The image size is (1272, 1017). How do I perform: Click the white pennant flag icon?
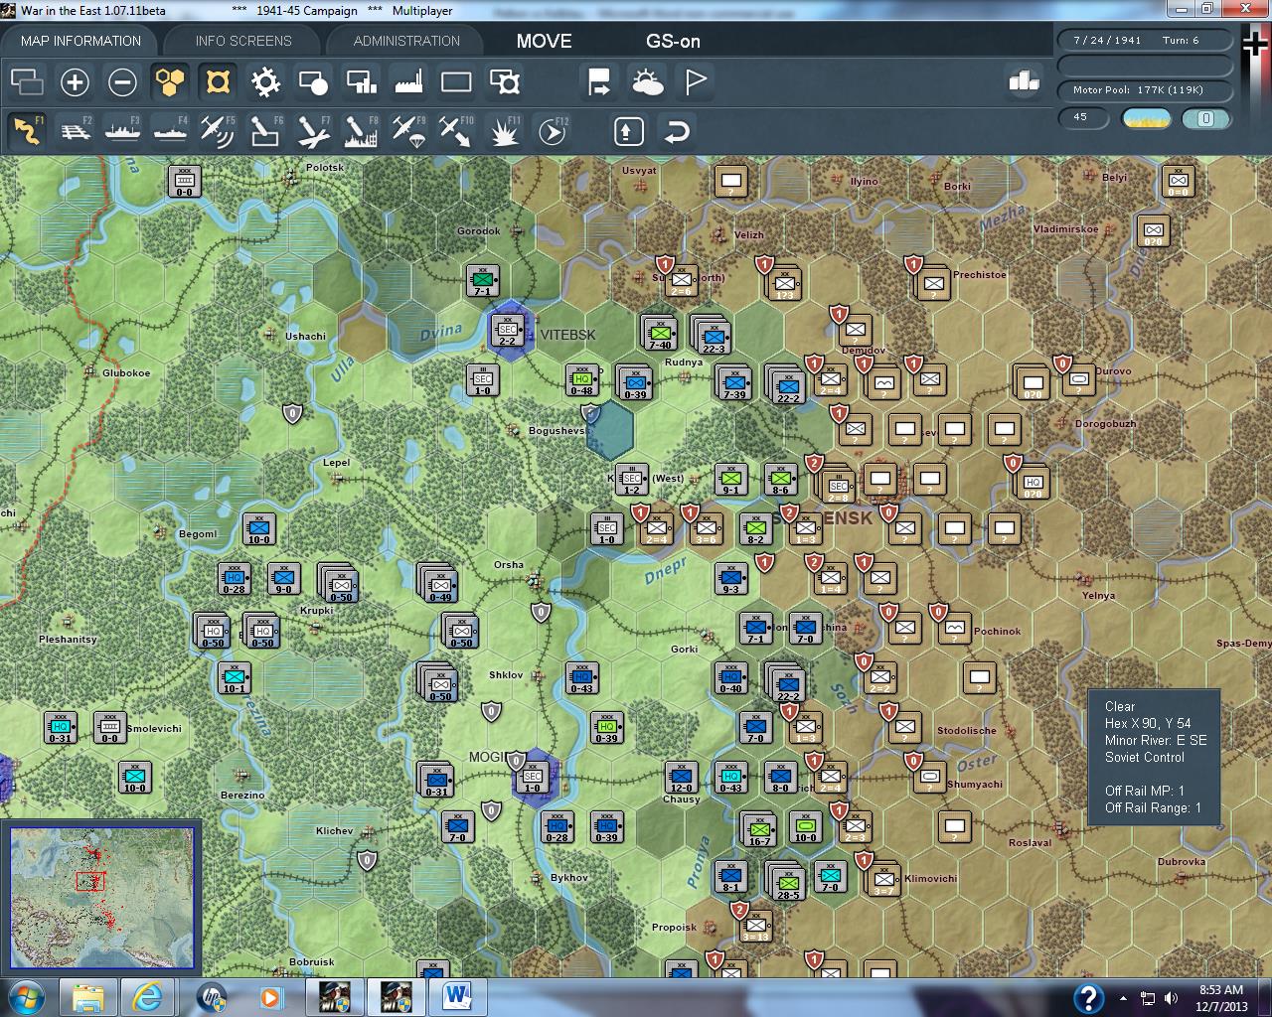(x=696, y=81)
